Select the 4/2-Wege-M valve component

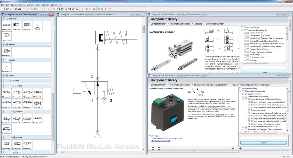(38, 93)
